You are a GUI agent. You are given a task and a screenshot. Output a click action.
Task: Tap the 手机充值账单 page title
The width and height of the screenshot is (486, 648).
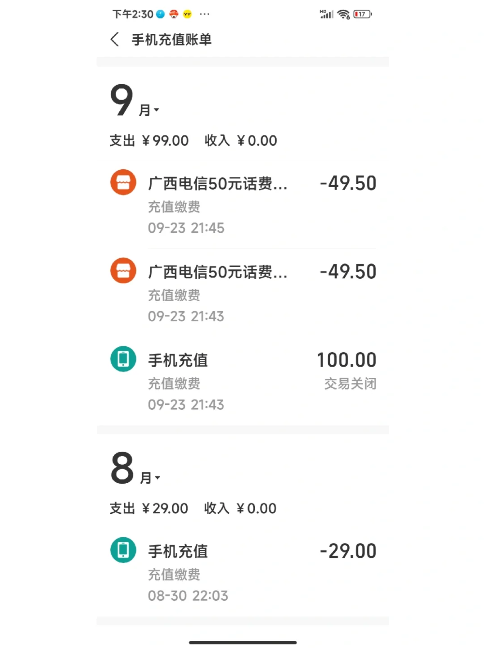(171, 40)
